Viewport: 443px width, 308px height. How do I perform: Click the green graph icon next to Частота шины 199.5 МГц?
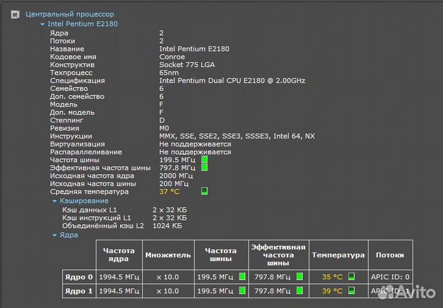[x=204, y=160]
